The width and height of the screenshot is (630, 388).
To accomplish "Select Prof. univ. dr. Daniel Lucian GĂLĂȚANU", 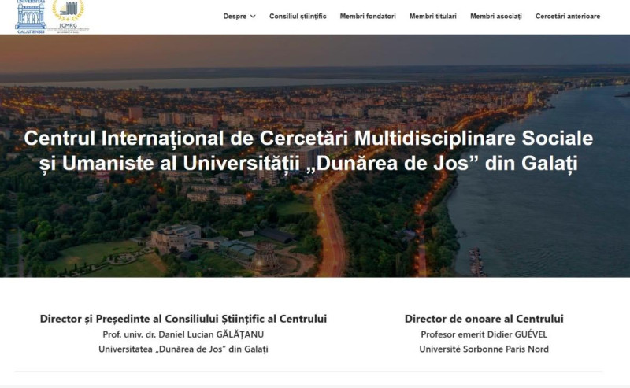I will tap(183, 334).
